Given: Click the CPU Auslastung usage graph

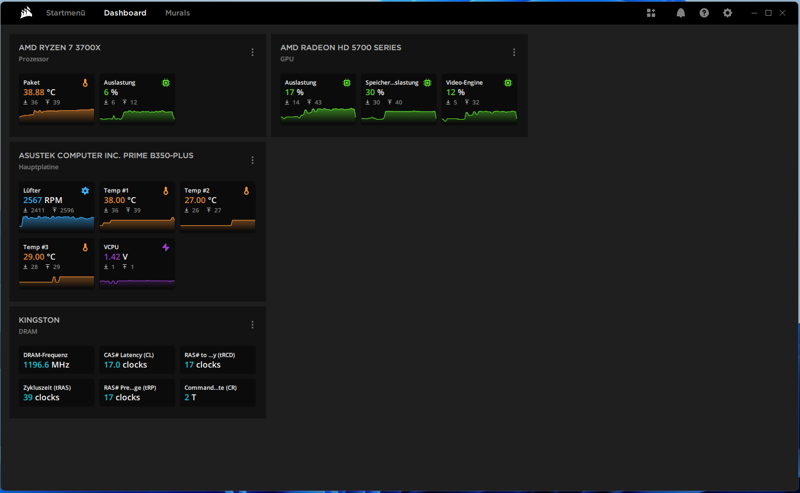Looking at the screenshot, I should 137,116.
